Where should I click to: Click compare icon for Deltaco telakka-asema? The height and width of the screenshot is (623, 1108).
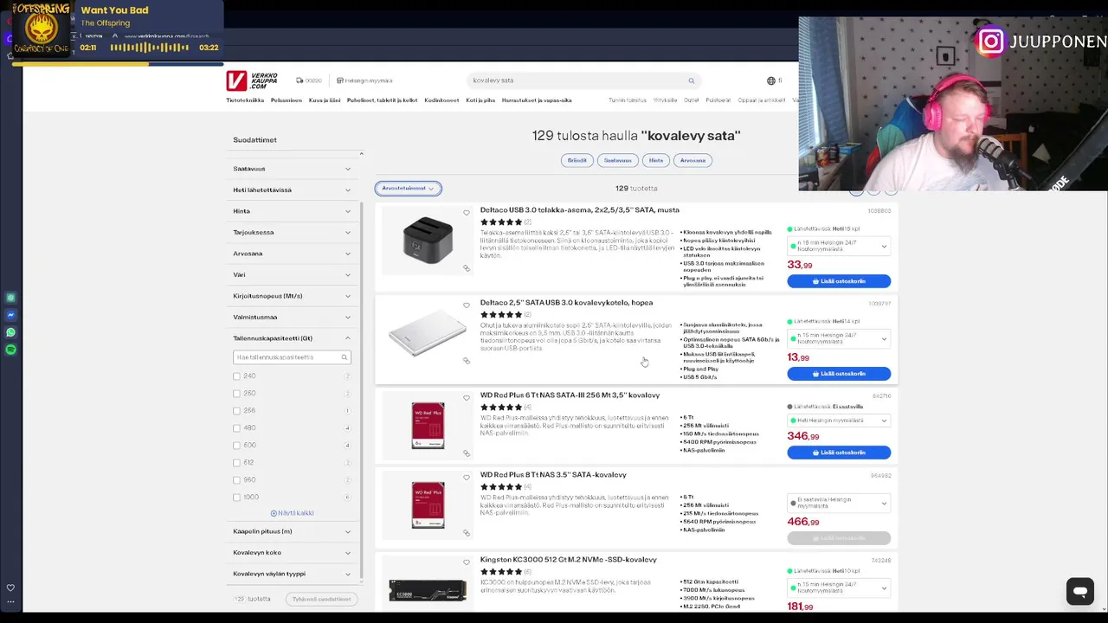pos(467,268)
